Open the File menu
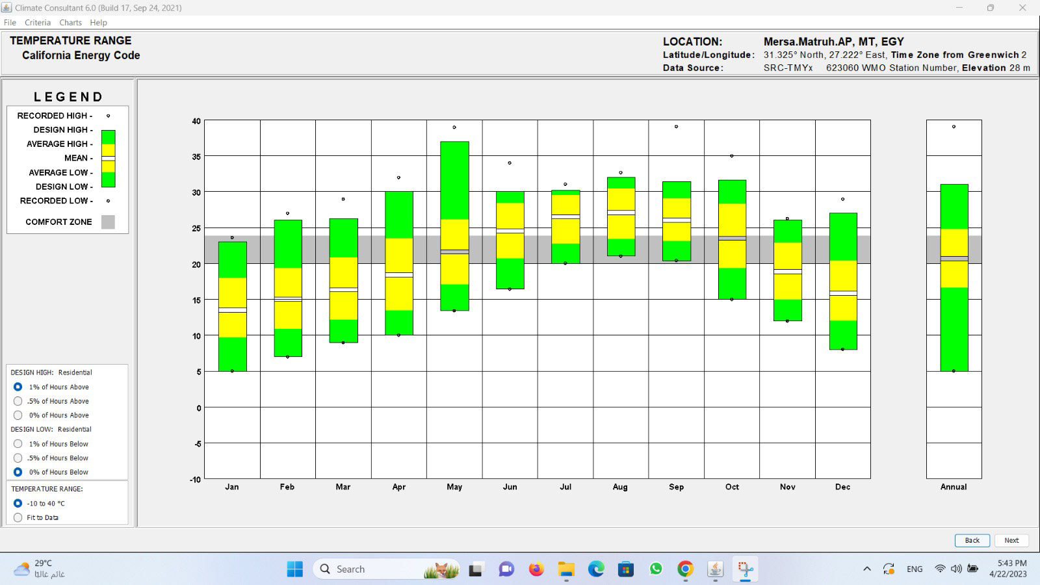Viewport: 1040px width, 585px height. click(x=10, y=23)
